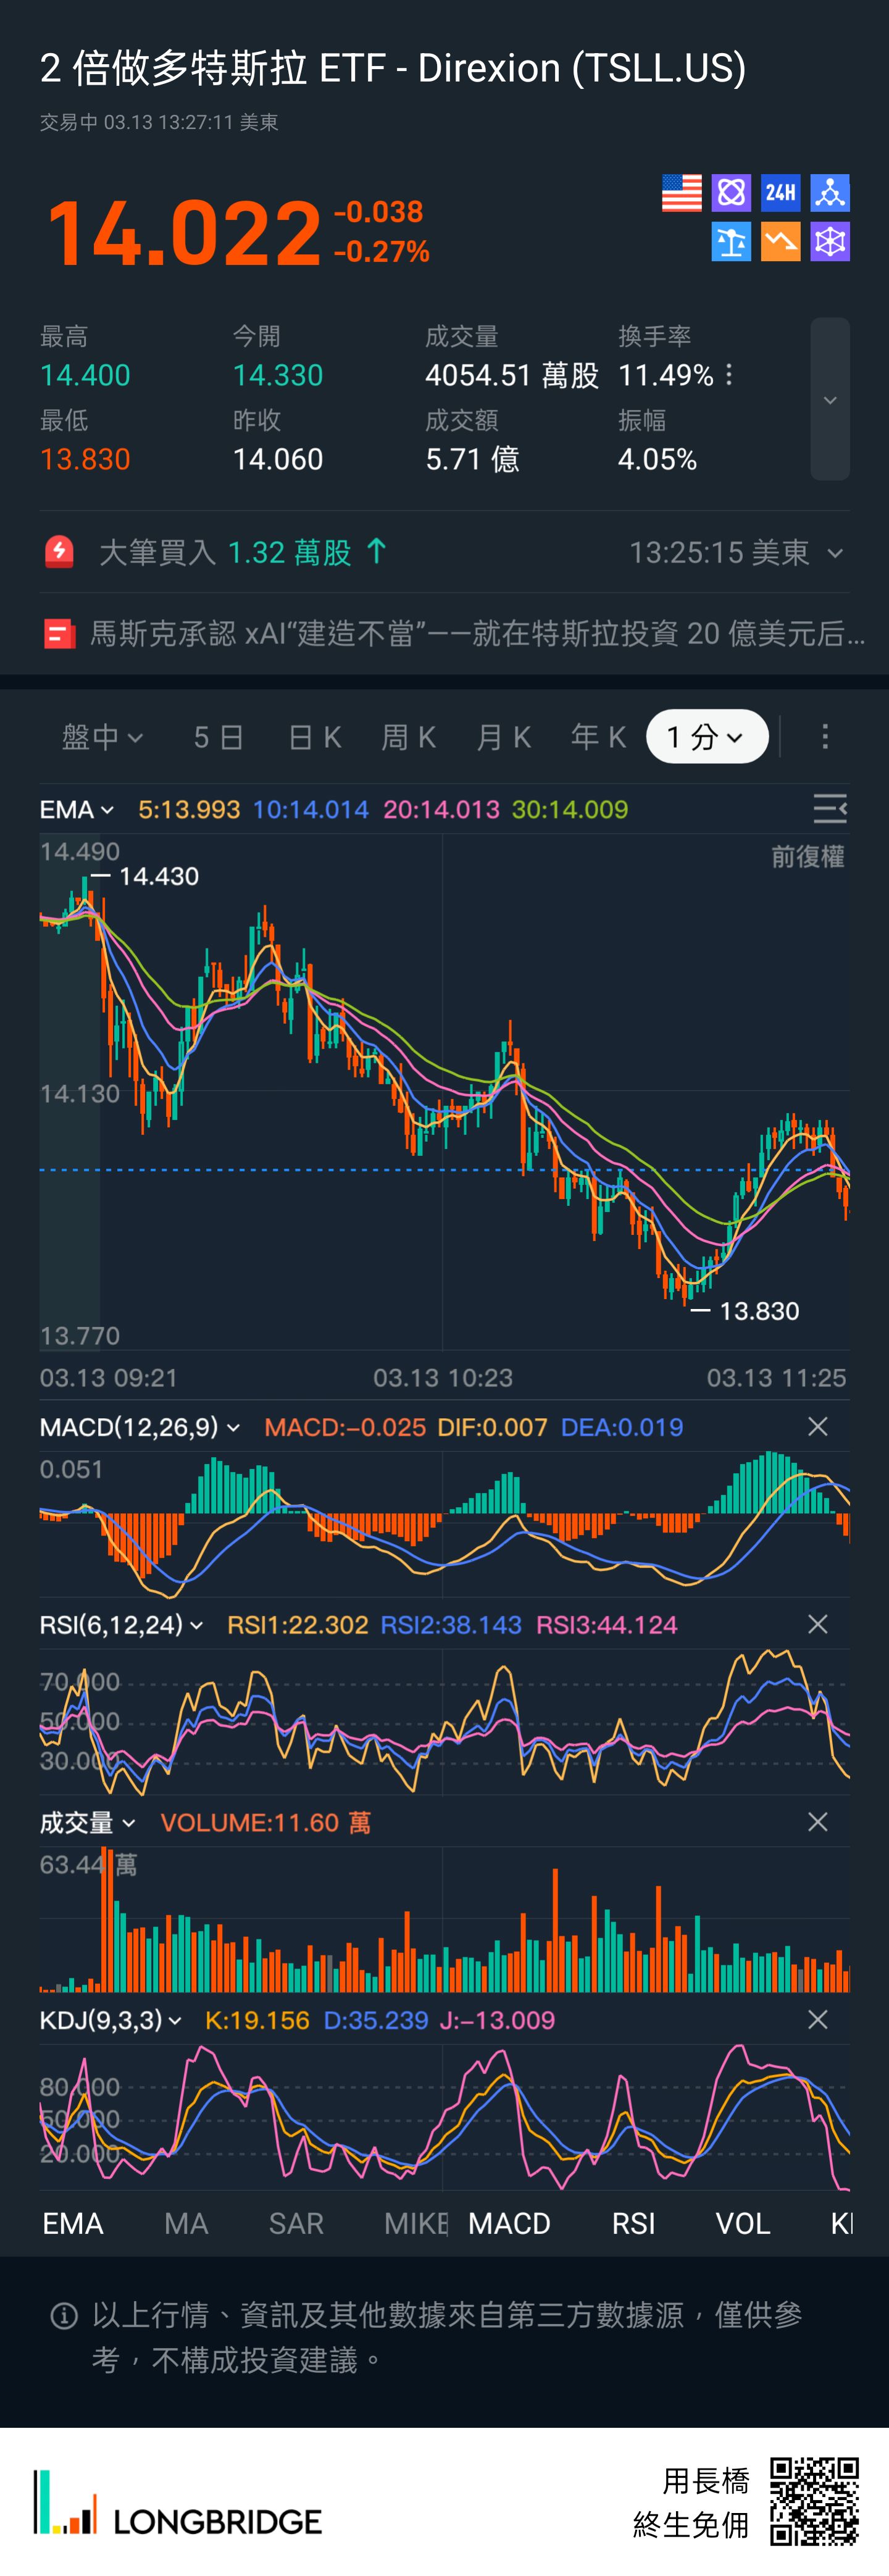
Task: Close the MACD indicator panel
Action: tap(817, 1427)
